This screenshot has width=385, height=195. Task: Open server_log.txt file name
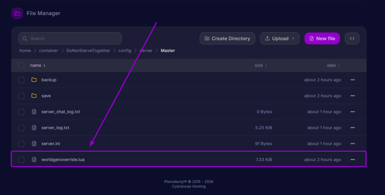(x=55, y=127)
